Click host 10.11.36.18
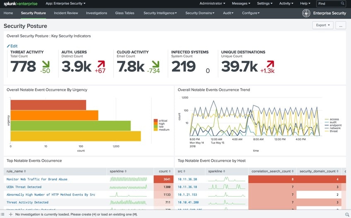The height and width of the screenshot is (218, 351). 187,187
